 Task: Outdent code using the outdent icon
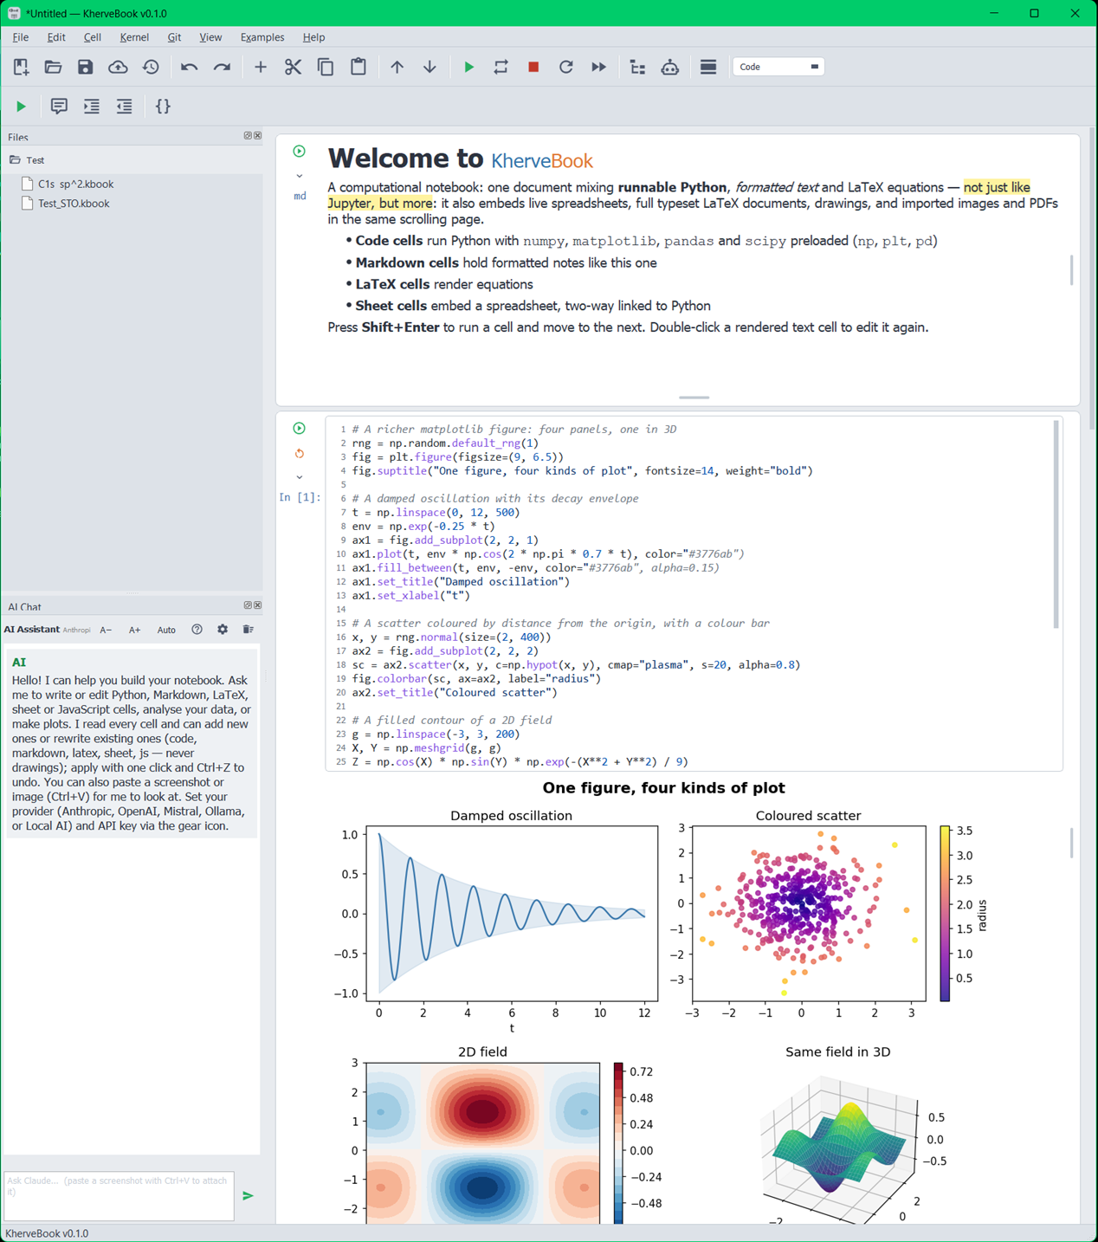(x=125, y=107)
